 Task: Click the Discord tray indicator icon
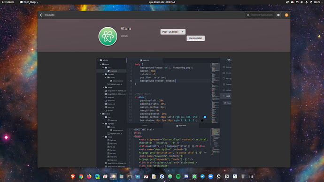pos(292,2)
